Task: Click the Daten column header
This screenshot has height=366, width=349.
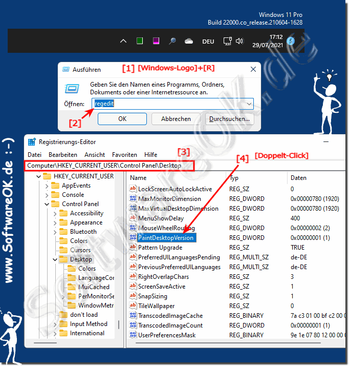Action: (x=298, y=178)
